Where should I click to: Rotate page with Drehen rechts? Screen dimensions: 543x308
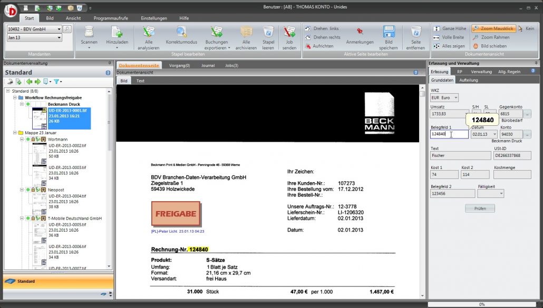pyautogui.click(x=323, y=37)
